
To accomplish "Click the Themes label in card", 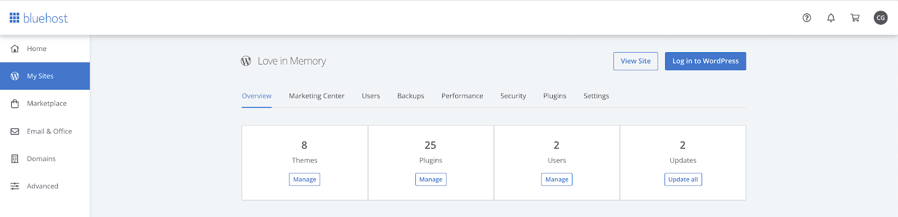I will (305, 160).
